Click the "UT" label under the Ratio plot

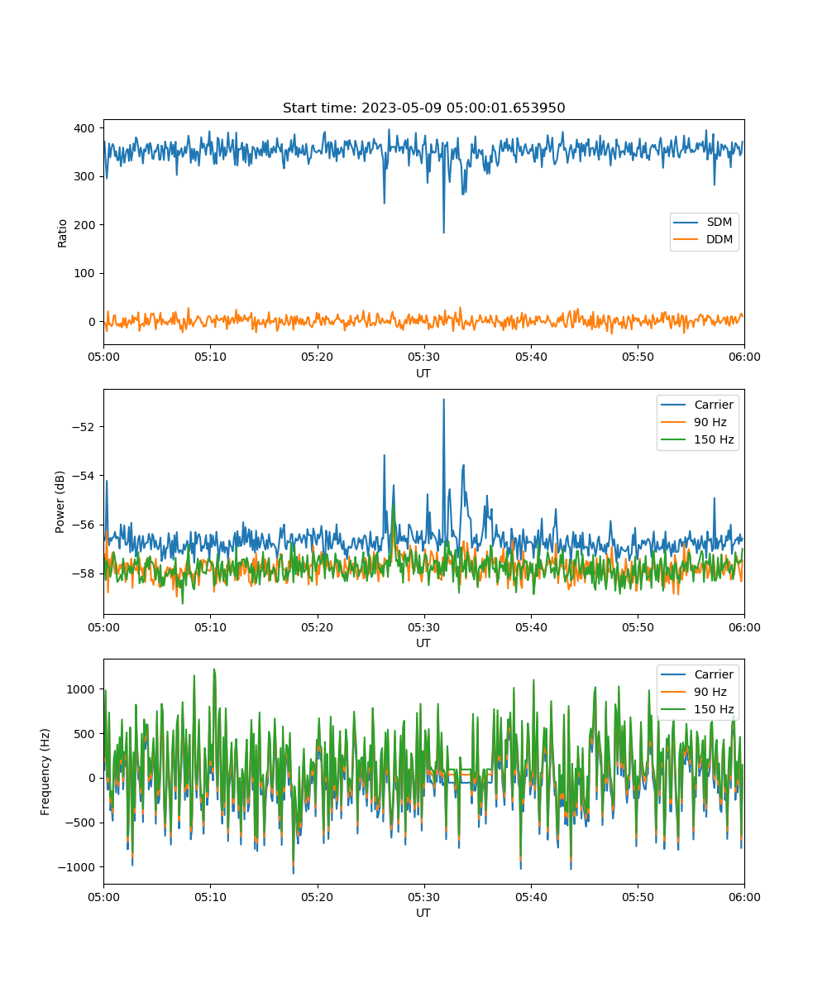(423, 373)
